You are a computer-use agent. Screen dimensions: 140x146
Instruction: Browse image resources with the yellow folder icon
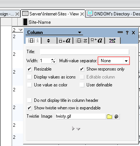(x=109, y=117)
